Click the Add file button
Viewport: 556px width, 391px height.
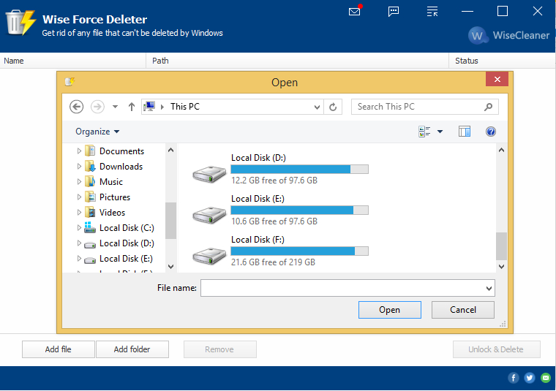(58, 349)
